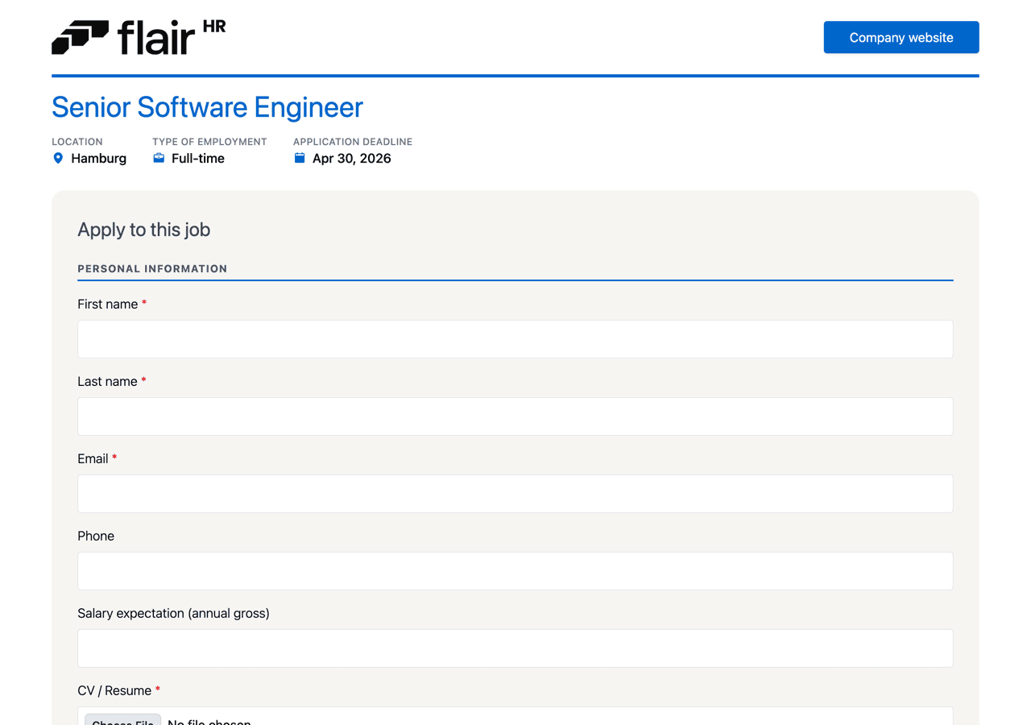Click the Full-time employment text
This screenshot has width=1031, height=725.
pos(198,159)
